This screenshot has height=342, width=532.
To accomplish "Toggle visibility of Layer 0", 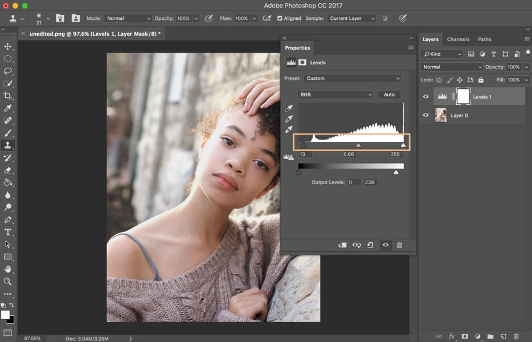I will pos(425,115).
